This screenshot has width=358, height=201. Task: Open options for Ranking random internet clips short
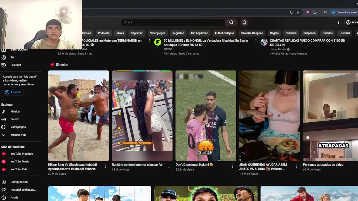169,166
